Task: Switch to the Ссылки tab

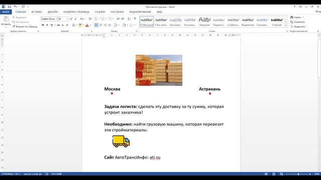Action: click(x=100, y=12)
